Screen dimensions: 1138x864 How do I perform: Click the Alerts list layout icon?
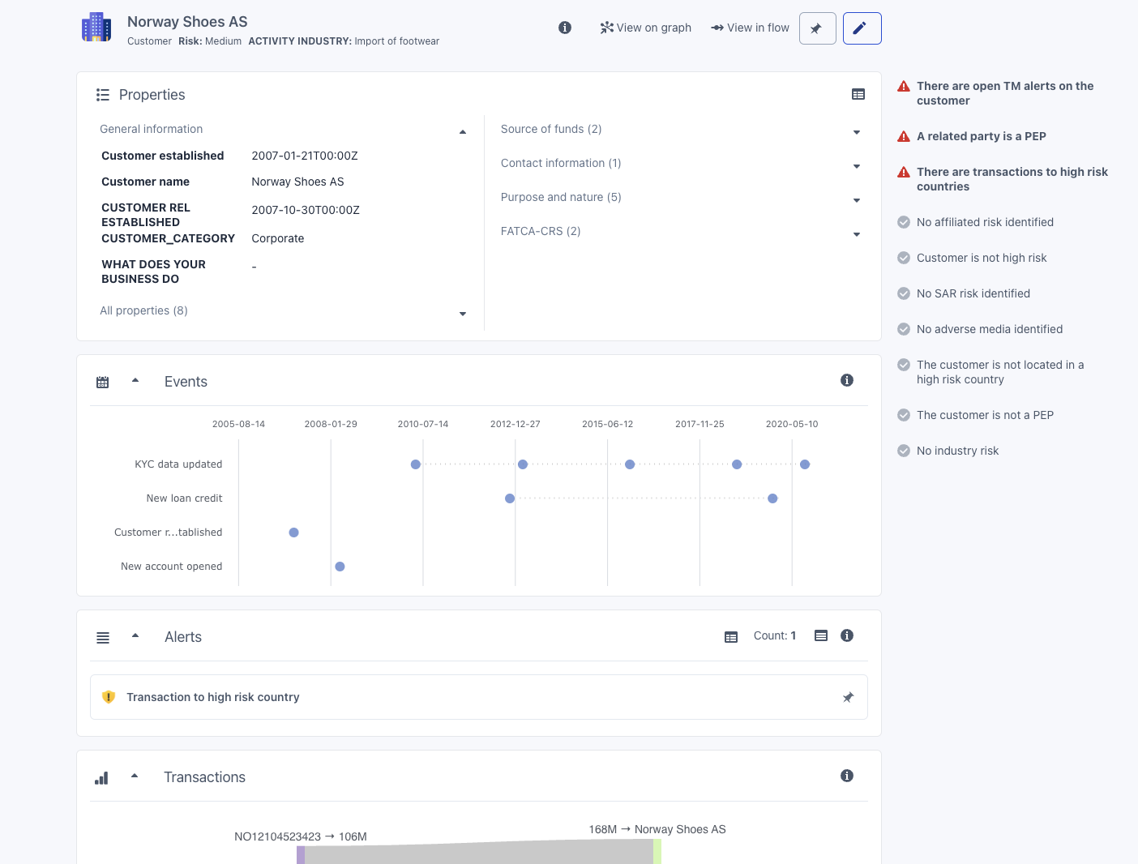click(x=821, y=636)
